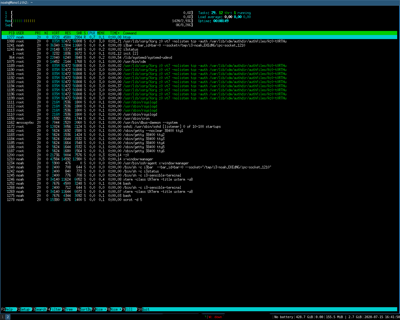Click the TIME+ column header
400x320 pixels.
[115, 33]
